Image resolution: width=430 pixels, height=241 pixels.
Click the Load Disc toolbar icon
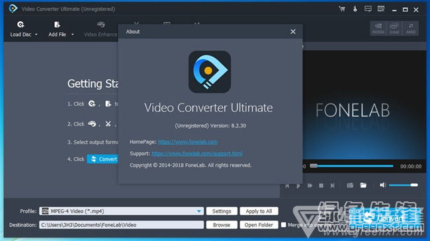point(21,24)
